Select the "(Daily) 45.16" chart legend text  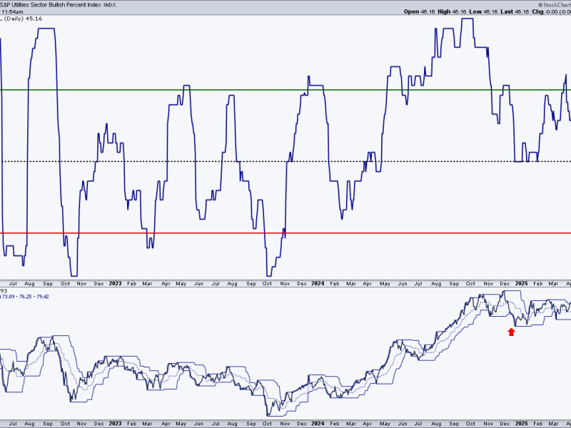click(22, 19)
